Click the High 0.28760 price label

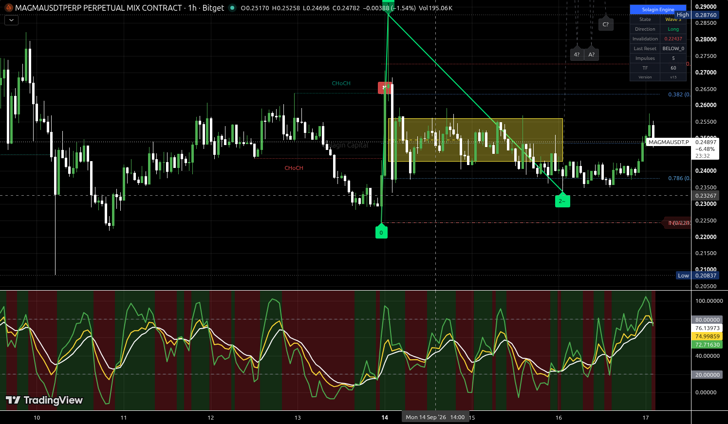pos(697,15)
